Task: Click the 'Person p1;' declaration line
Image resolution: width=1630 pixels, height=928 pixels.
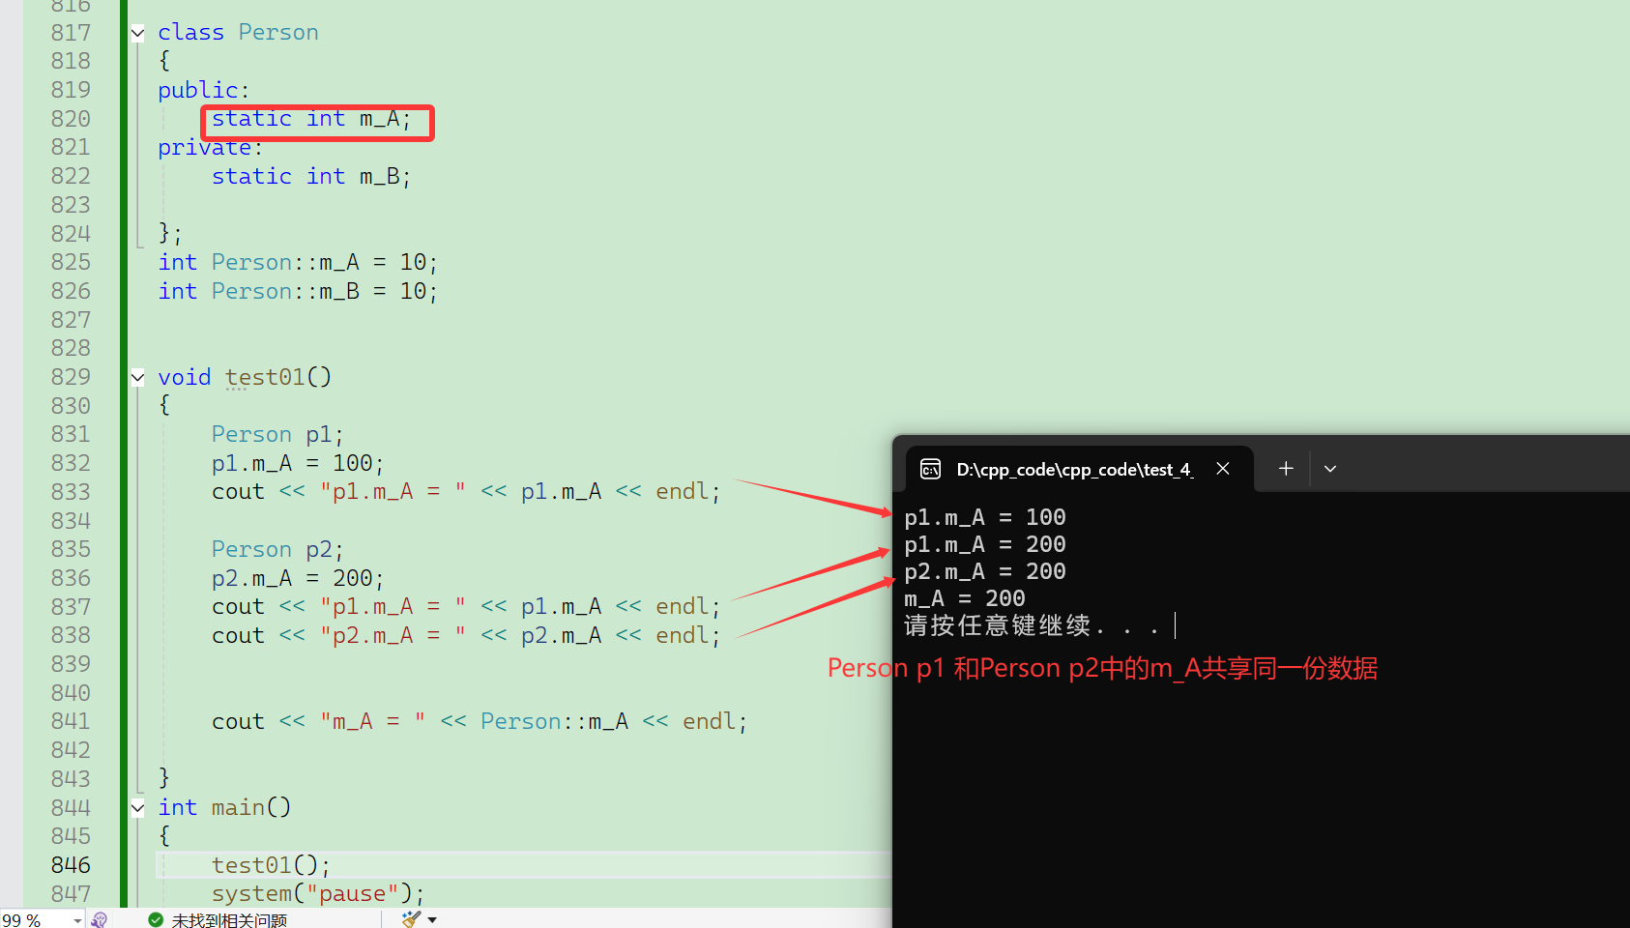Action: point(277,435)
